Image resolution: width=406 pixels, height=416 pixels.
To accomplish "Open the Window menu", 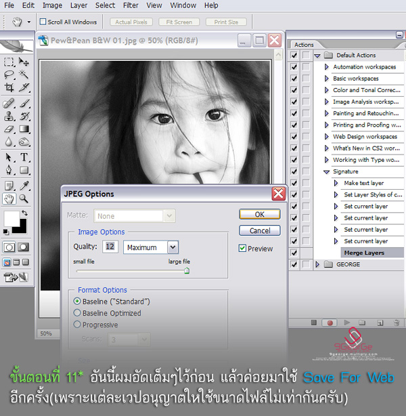I will [x=183, y=5].
